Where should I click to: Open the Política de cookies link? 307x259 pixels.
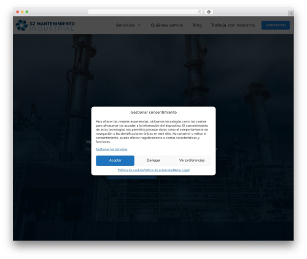130,170
